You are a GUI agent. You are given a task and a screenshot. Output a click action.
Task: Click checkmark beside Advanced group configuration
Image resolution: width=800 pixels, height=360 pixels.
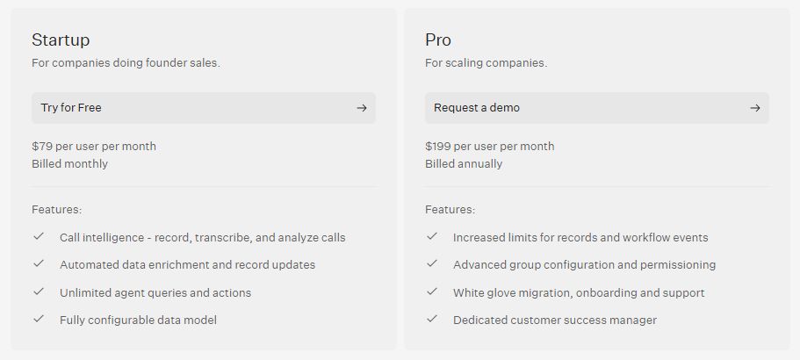coord(432,263)
